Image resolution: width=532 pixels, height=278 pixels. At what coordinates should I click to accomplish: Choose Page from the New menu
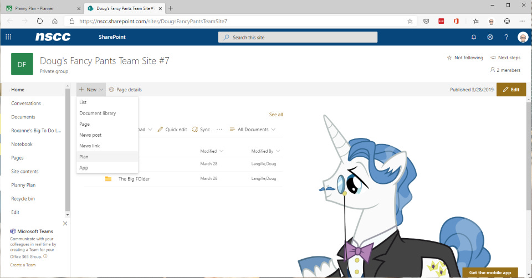(x=107, y=124)
